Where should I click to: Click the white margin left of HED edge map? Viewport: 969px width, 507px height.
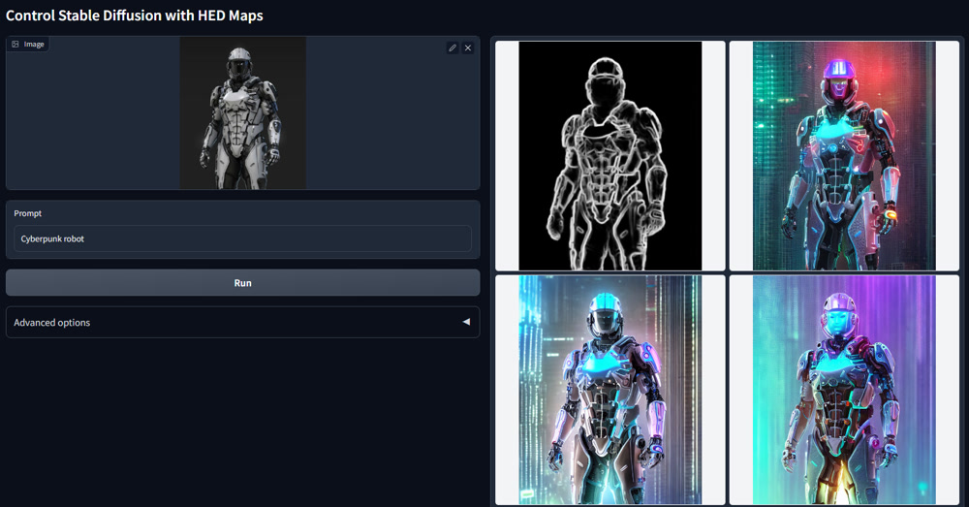click(507, 155)
